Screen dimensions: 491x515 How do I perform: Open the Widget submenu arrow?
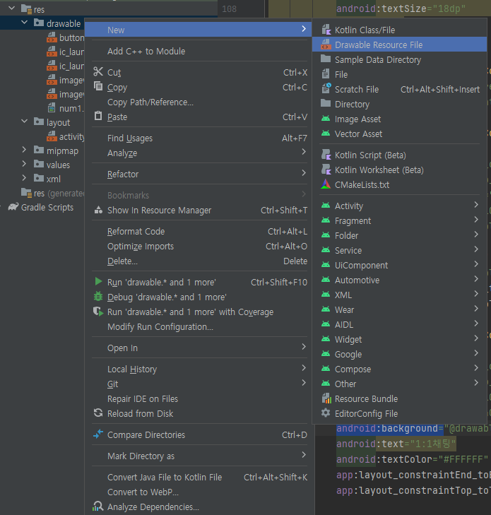click(x=476, y=338)
